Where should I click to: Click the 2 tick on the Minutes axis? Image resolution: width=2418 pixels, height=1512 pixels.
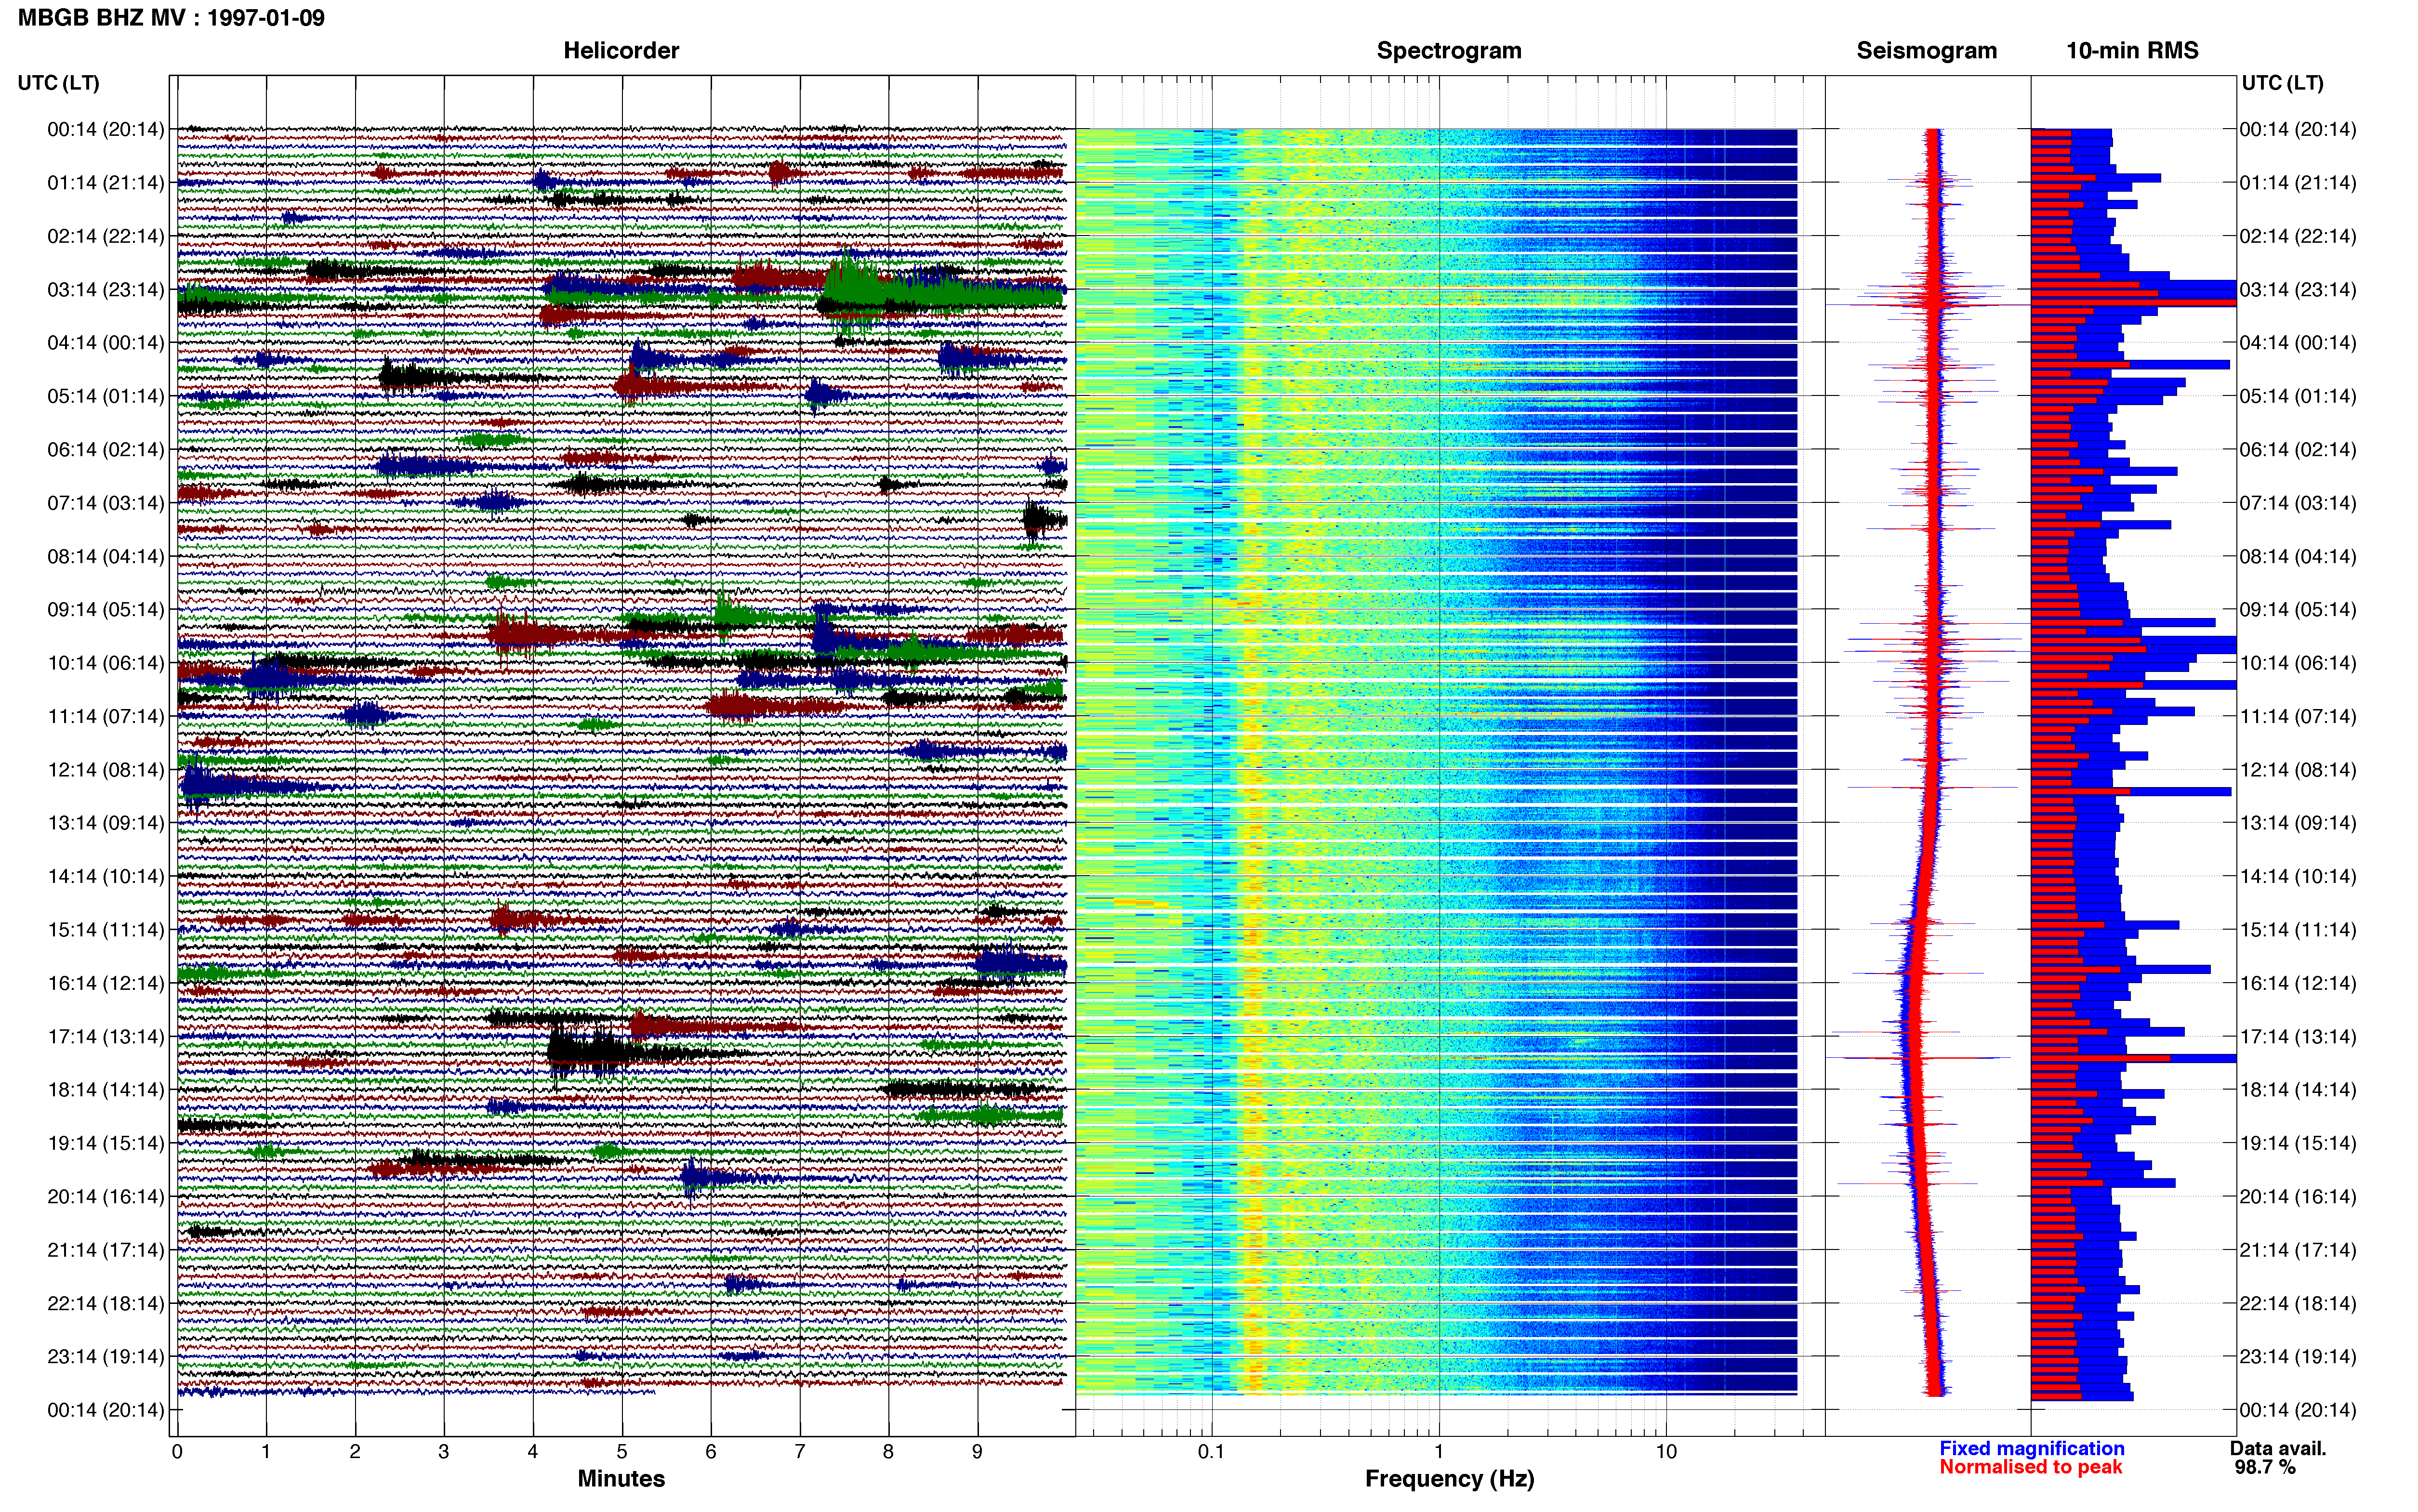(x=355, y=1452)
